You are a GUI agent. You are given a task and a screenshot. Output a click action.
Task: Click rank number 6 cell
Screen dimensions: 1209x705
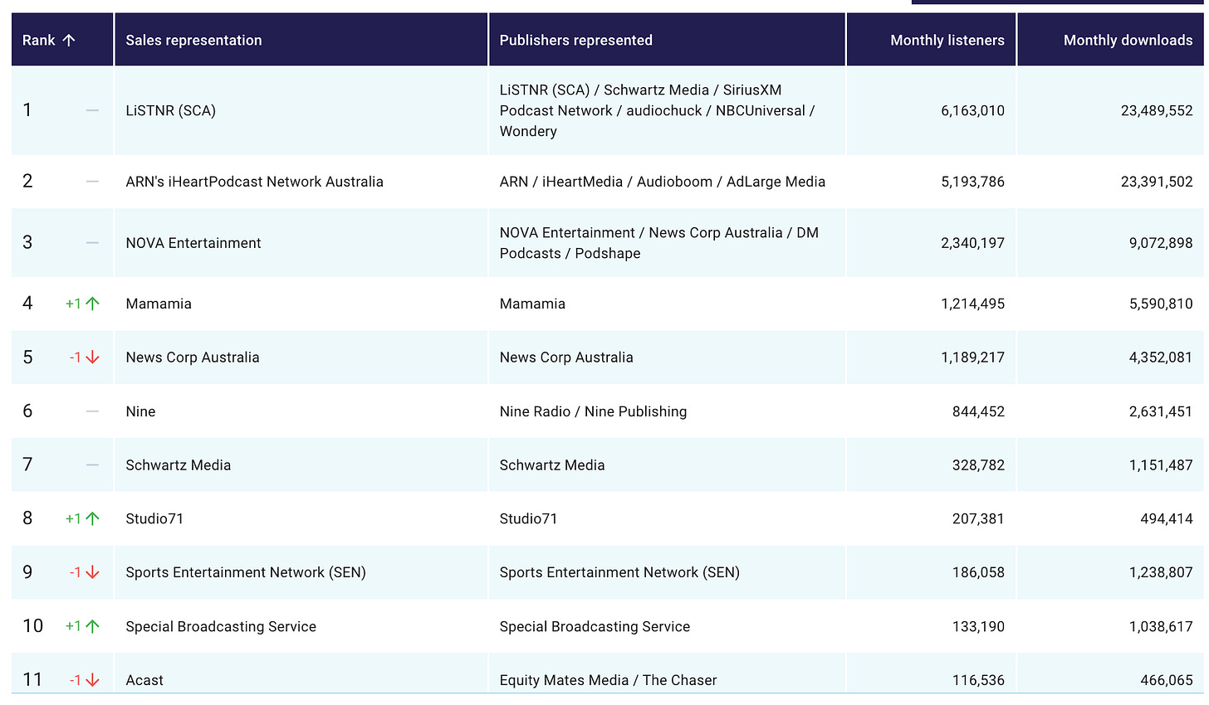coord(27,411)
